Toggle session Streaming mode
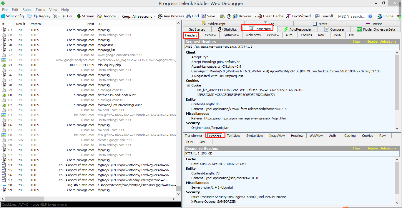402x208 pixels. click(x=85, y=16)
